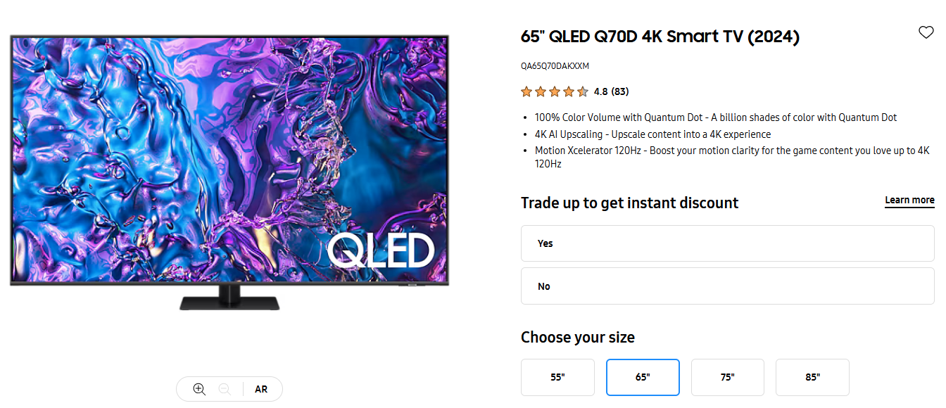Click the half-filled fifth rating star
The image size is (946, 408).
583,91
